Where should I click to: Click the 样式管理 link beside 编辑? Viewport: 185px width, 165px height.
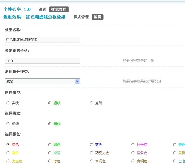click(81, 17)
